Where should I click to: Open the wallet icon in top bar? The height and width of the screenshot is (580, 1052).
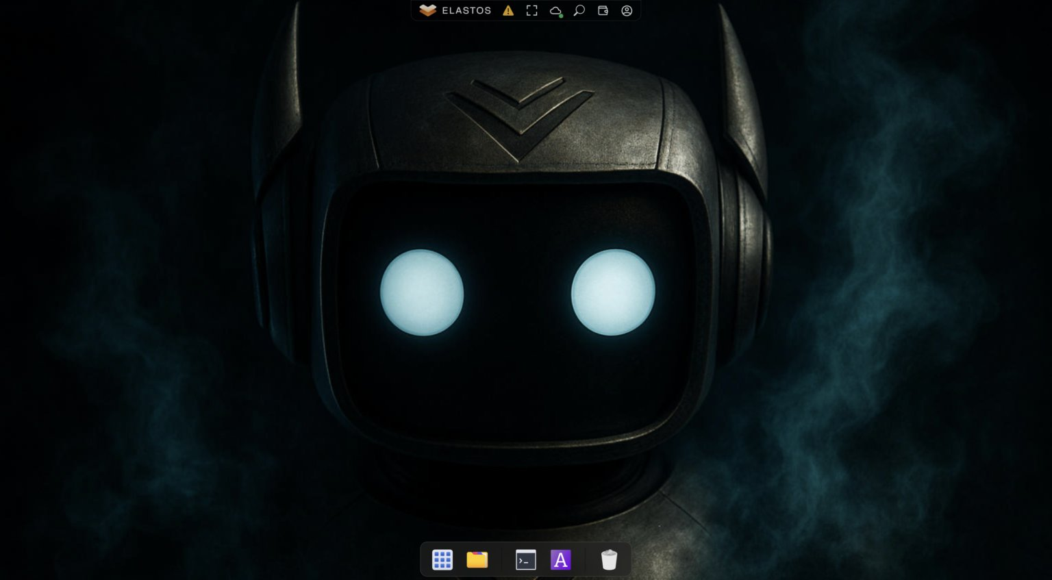[x=603, y=10]
